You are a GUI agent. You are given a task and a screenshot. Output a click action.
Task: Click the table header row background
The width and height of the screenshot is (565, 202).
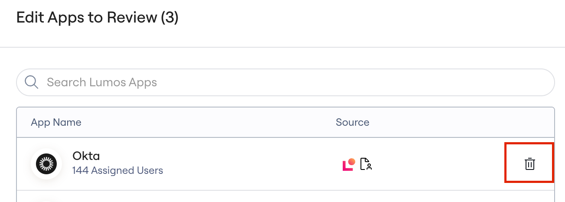pyautogui.click(x=286, y=122)
